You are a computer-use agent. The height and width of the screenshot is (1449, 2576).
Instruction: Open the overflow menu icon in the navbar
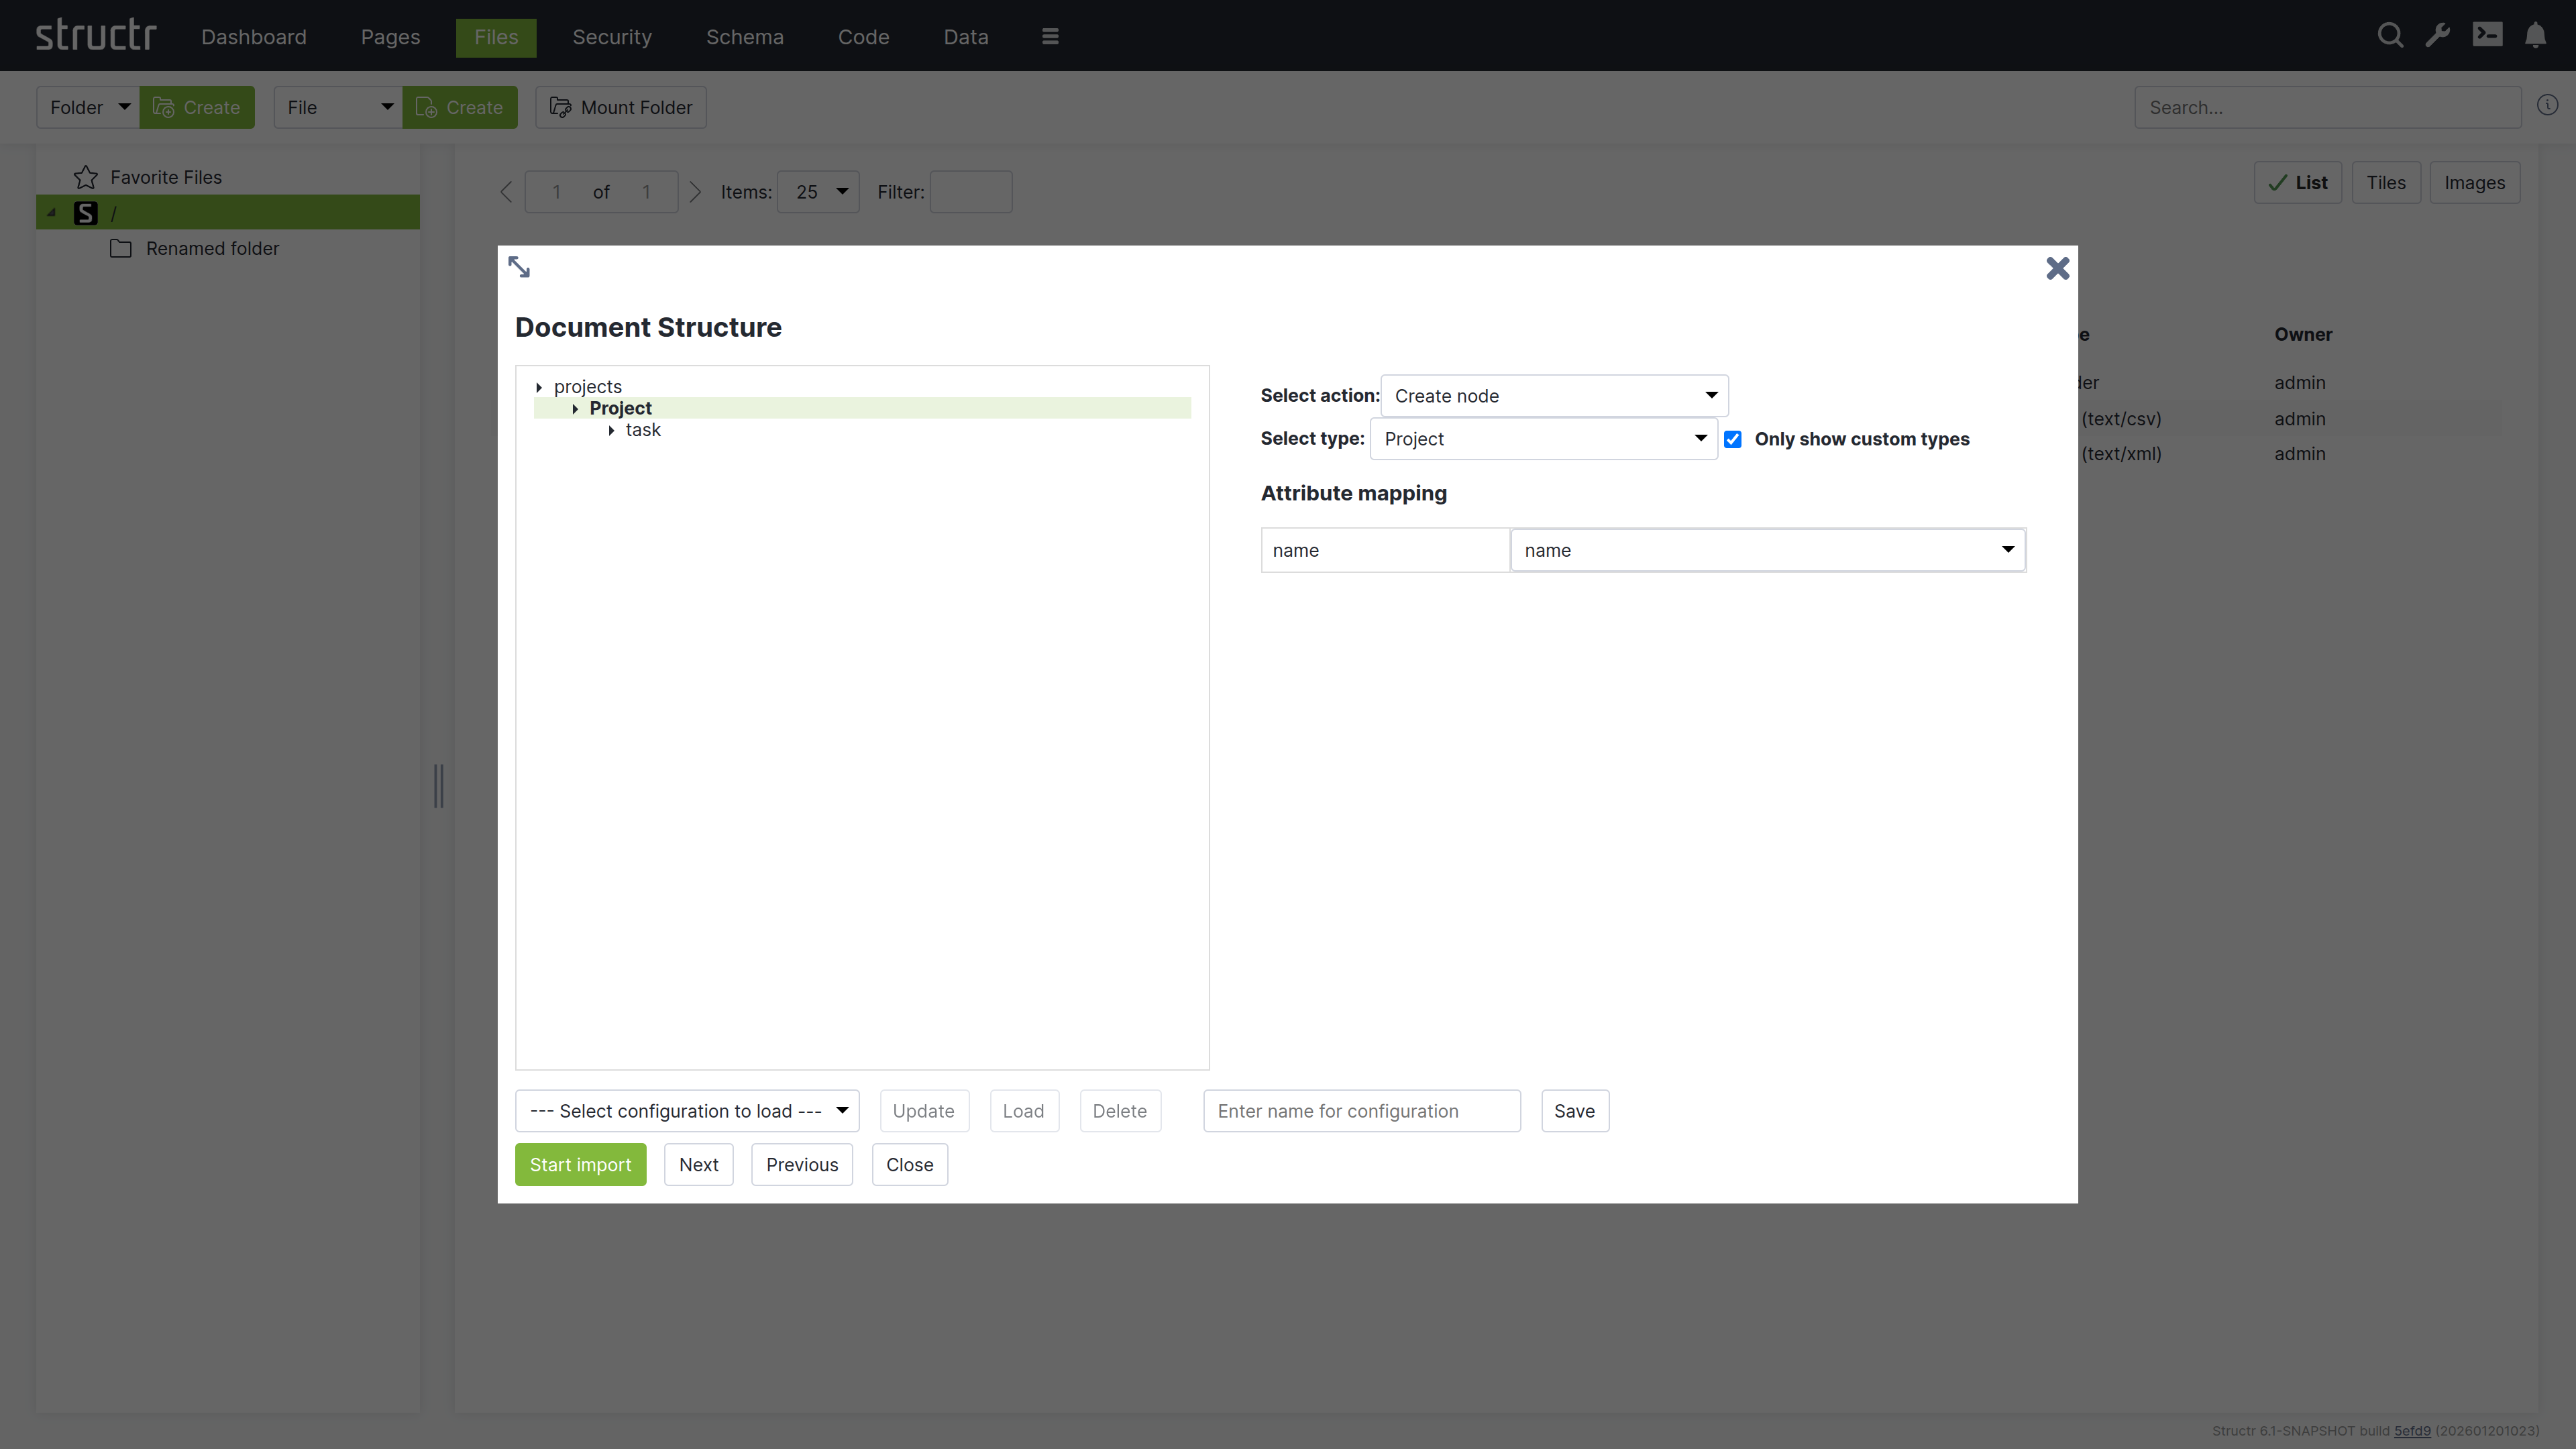tap(1049, 36)
